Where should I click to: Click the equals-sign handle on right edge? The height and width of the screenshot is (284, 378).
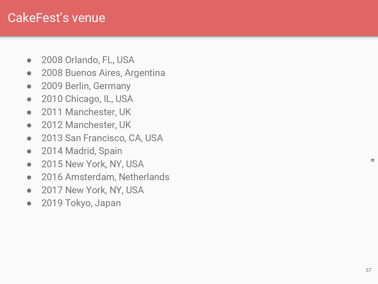(372, 160)
